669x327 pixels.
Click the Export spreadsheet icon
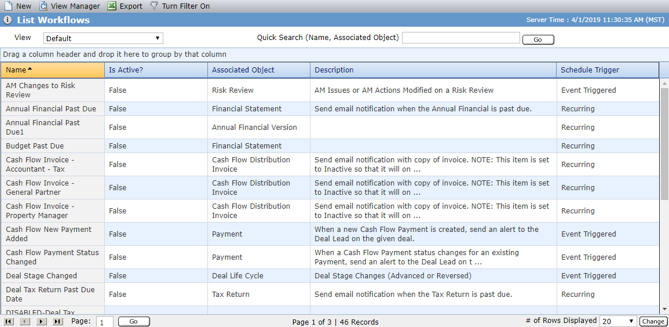pos(112,6)
